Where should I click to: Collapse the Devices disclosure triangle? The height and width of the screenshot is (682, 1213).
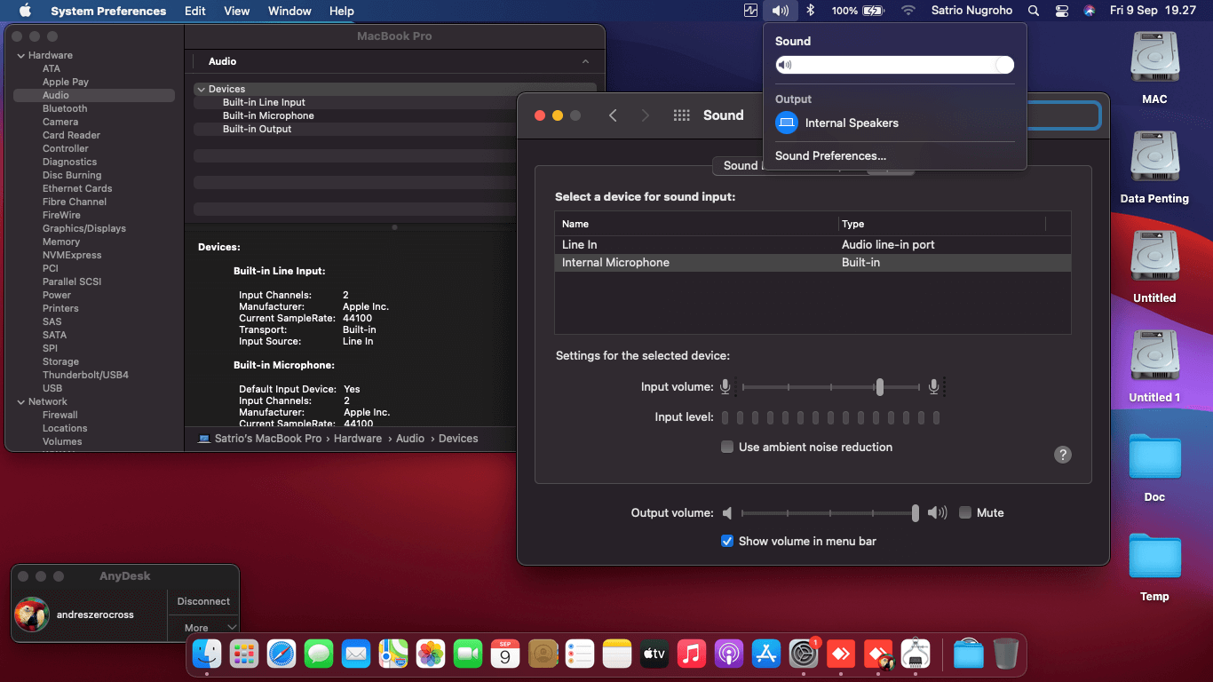202,89
